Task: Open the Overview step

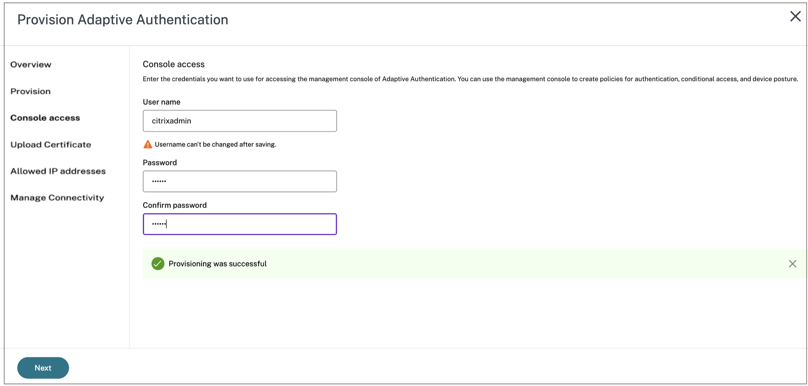Action: (31, 65)
